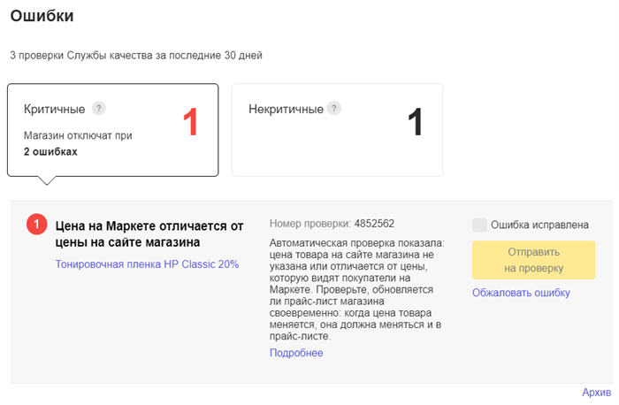Image resolution: width=619 pixels, height=405 pixels.
Task: Click the red number 1 error badge
Action: (x=37, y=225)
